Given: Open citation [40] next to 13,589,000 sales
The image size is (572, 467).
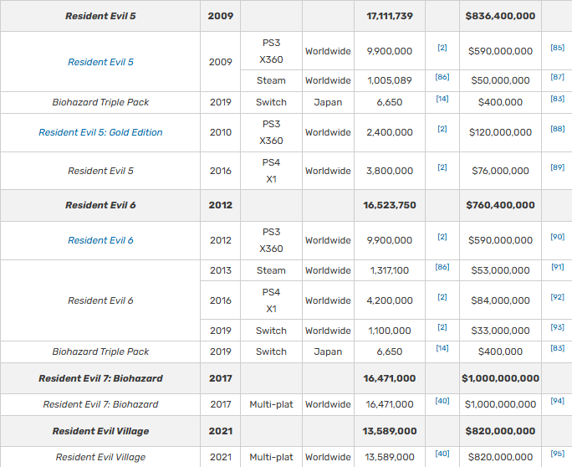Looking at the screenshot, I should click(x=442, y=454).
